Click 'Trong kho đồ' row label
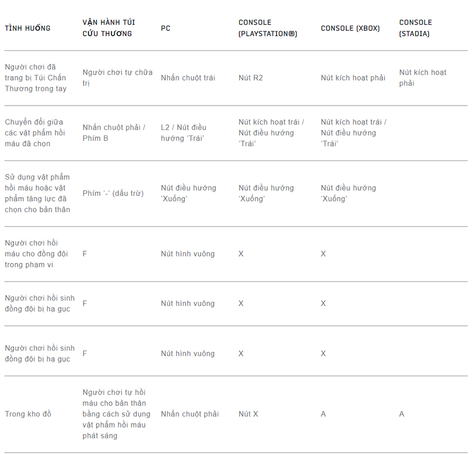Image resolution: width=474 pixels, height=454 pixels. (28, 414)
